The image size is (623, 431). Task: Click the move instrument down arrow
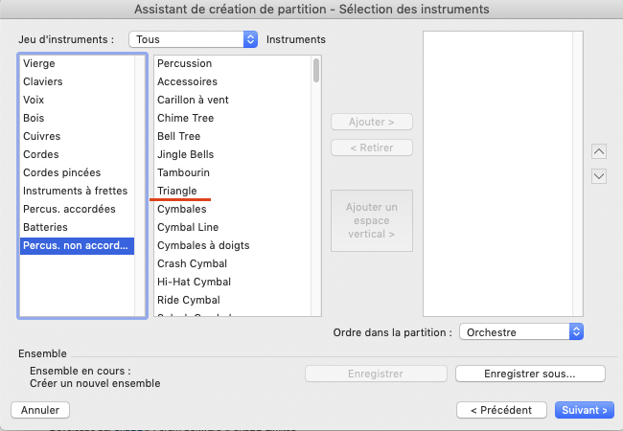tap(599, 175)
